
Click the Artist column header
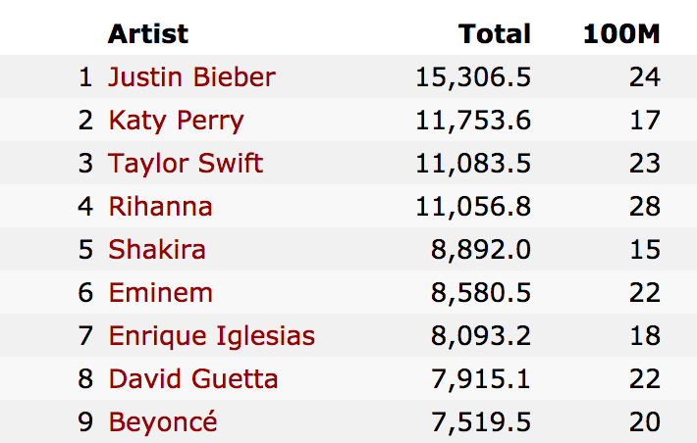147,33
